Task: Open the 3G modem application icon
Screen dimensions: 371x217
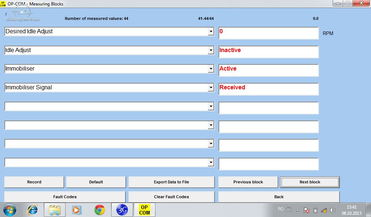Action: coord(122,210)
